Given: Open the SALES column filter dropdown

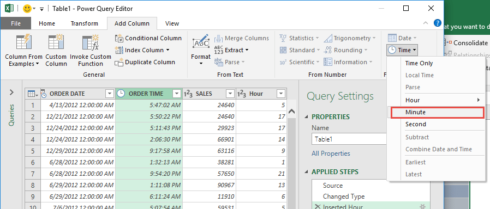Looking at the screenshot, I should [x=230, y=94].
